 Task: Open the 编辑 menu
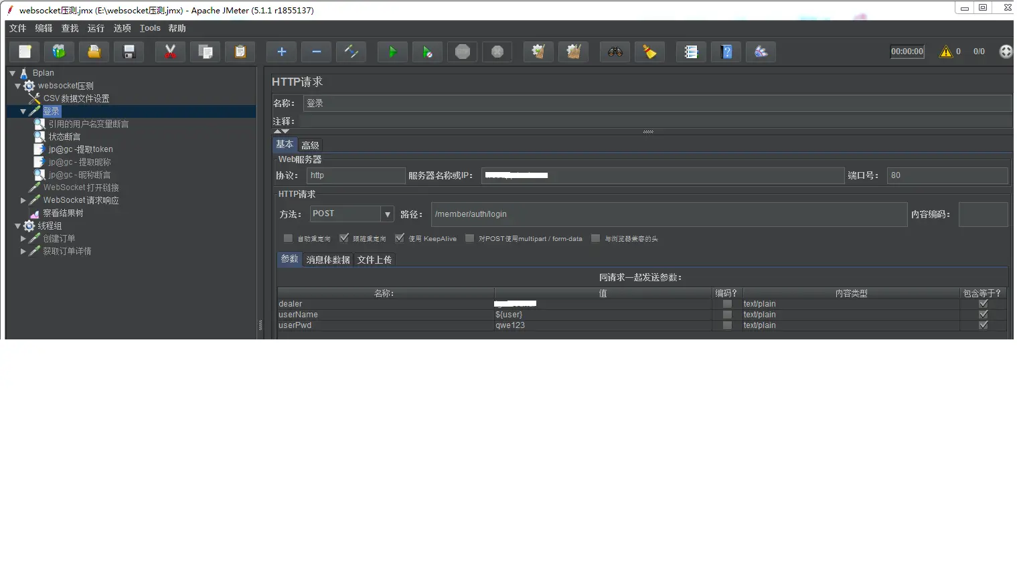pyautogui.click(x=44, y=28)
